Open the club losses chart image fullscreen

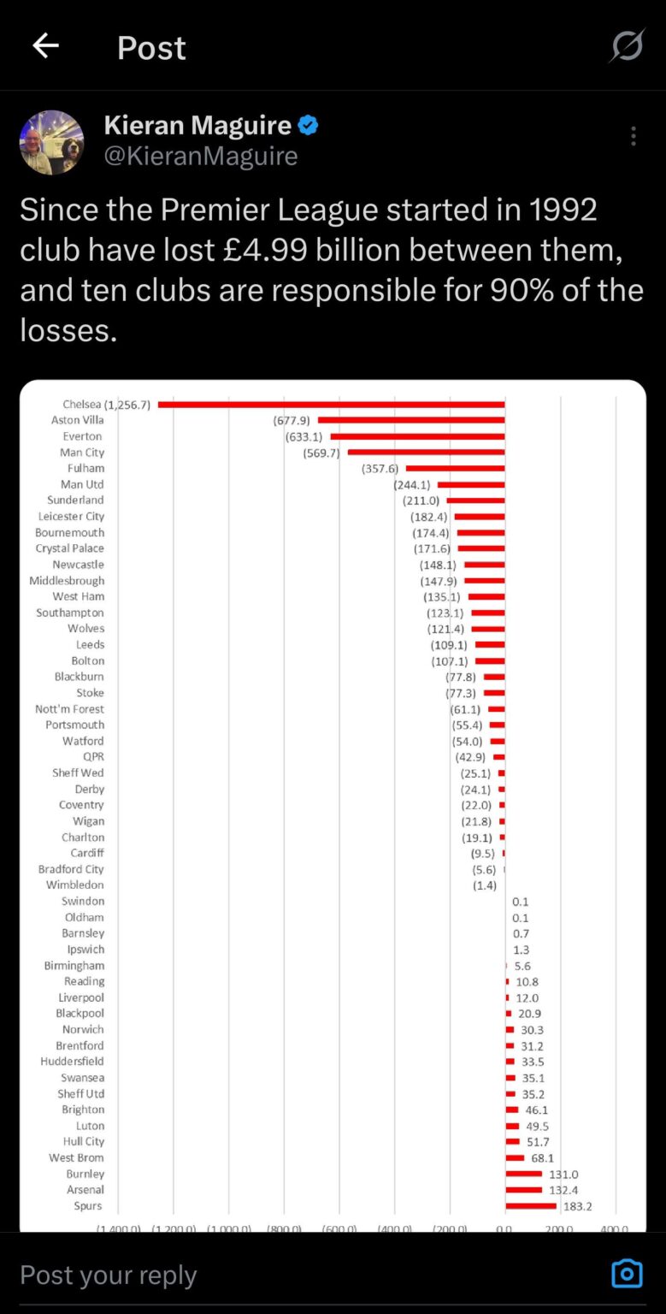pyautogui.click(x=333, y=804)
